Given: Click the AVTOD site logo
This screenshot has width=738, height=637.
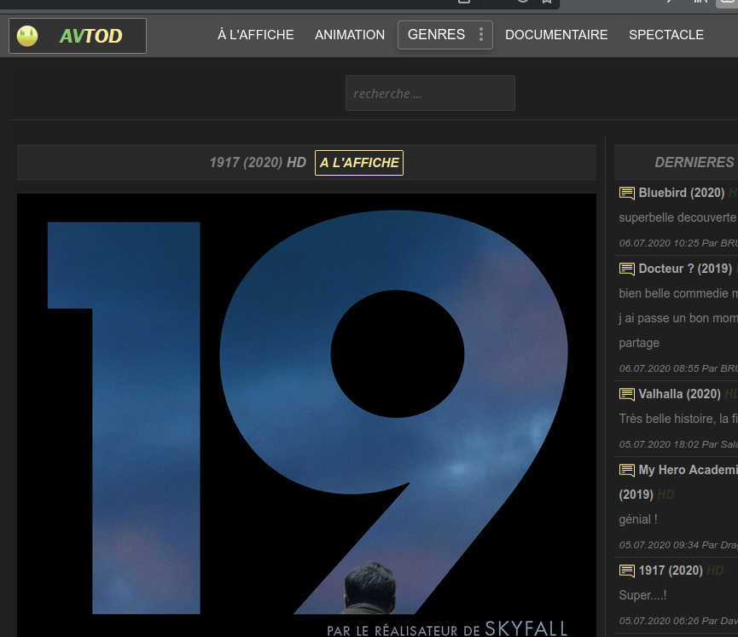Looking at the screenshot, I should coord(78,36).
